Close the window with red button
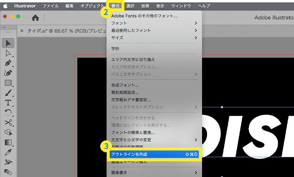This screenshot has height=177, width=294. coord(5,17)
